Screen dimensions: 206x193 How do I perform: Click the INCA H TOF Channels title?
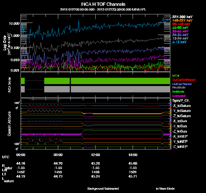coord(103,4)
